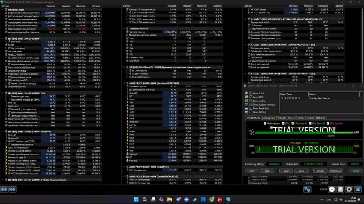Screen dimensions: 364x204
Task: Launch Copilot from the taskbar
Action: click(x=161, y=199)
